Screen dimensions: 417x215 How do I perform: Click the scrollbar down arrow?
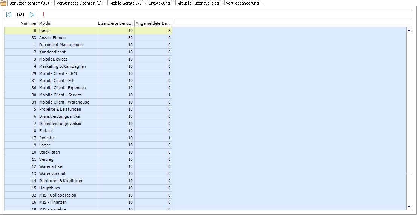click(x=409, y=207)
